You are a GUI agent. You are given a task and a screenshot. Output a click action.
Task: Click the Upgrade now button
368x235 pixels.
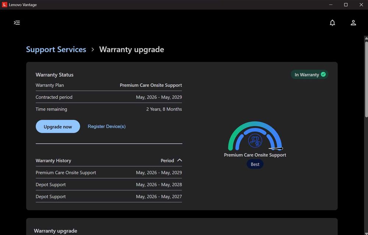pyautogui.click(x=58, y=127)
